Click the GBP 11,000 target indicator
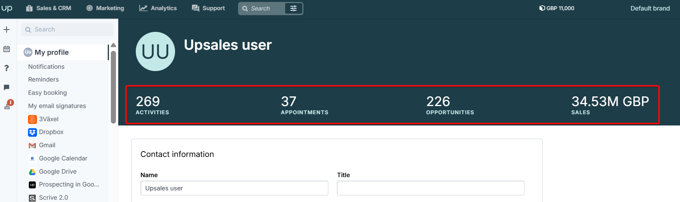The image size is (680, 202). coord(557,8)
